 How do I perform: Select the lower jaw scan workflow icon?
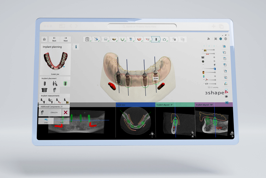[x=122, y=39]
